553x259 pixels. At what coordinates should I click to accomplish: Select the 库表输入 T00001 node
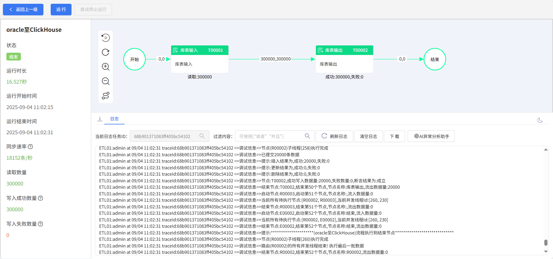[200, 59]
